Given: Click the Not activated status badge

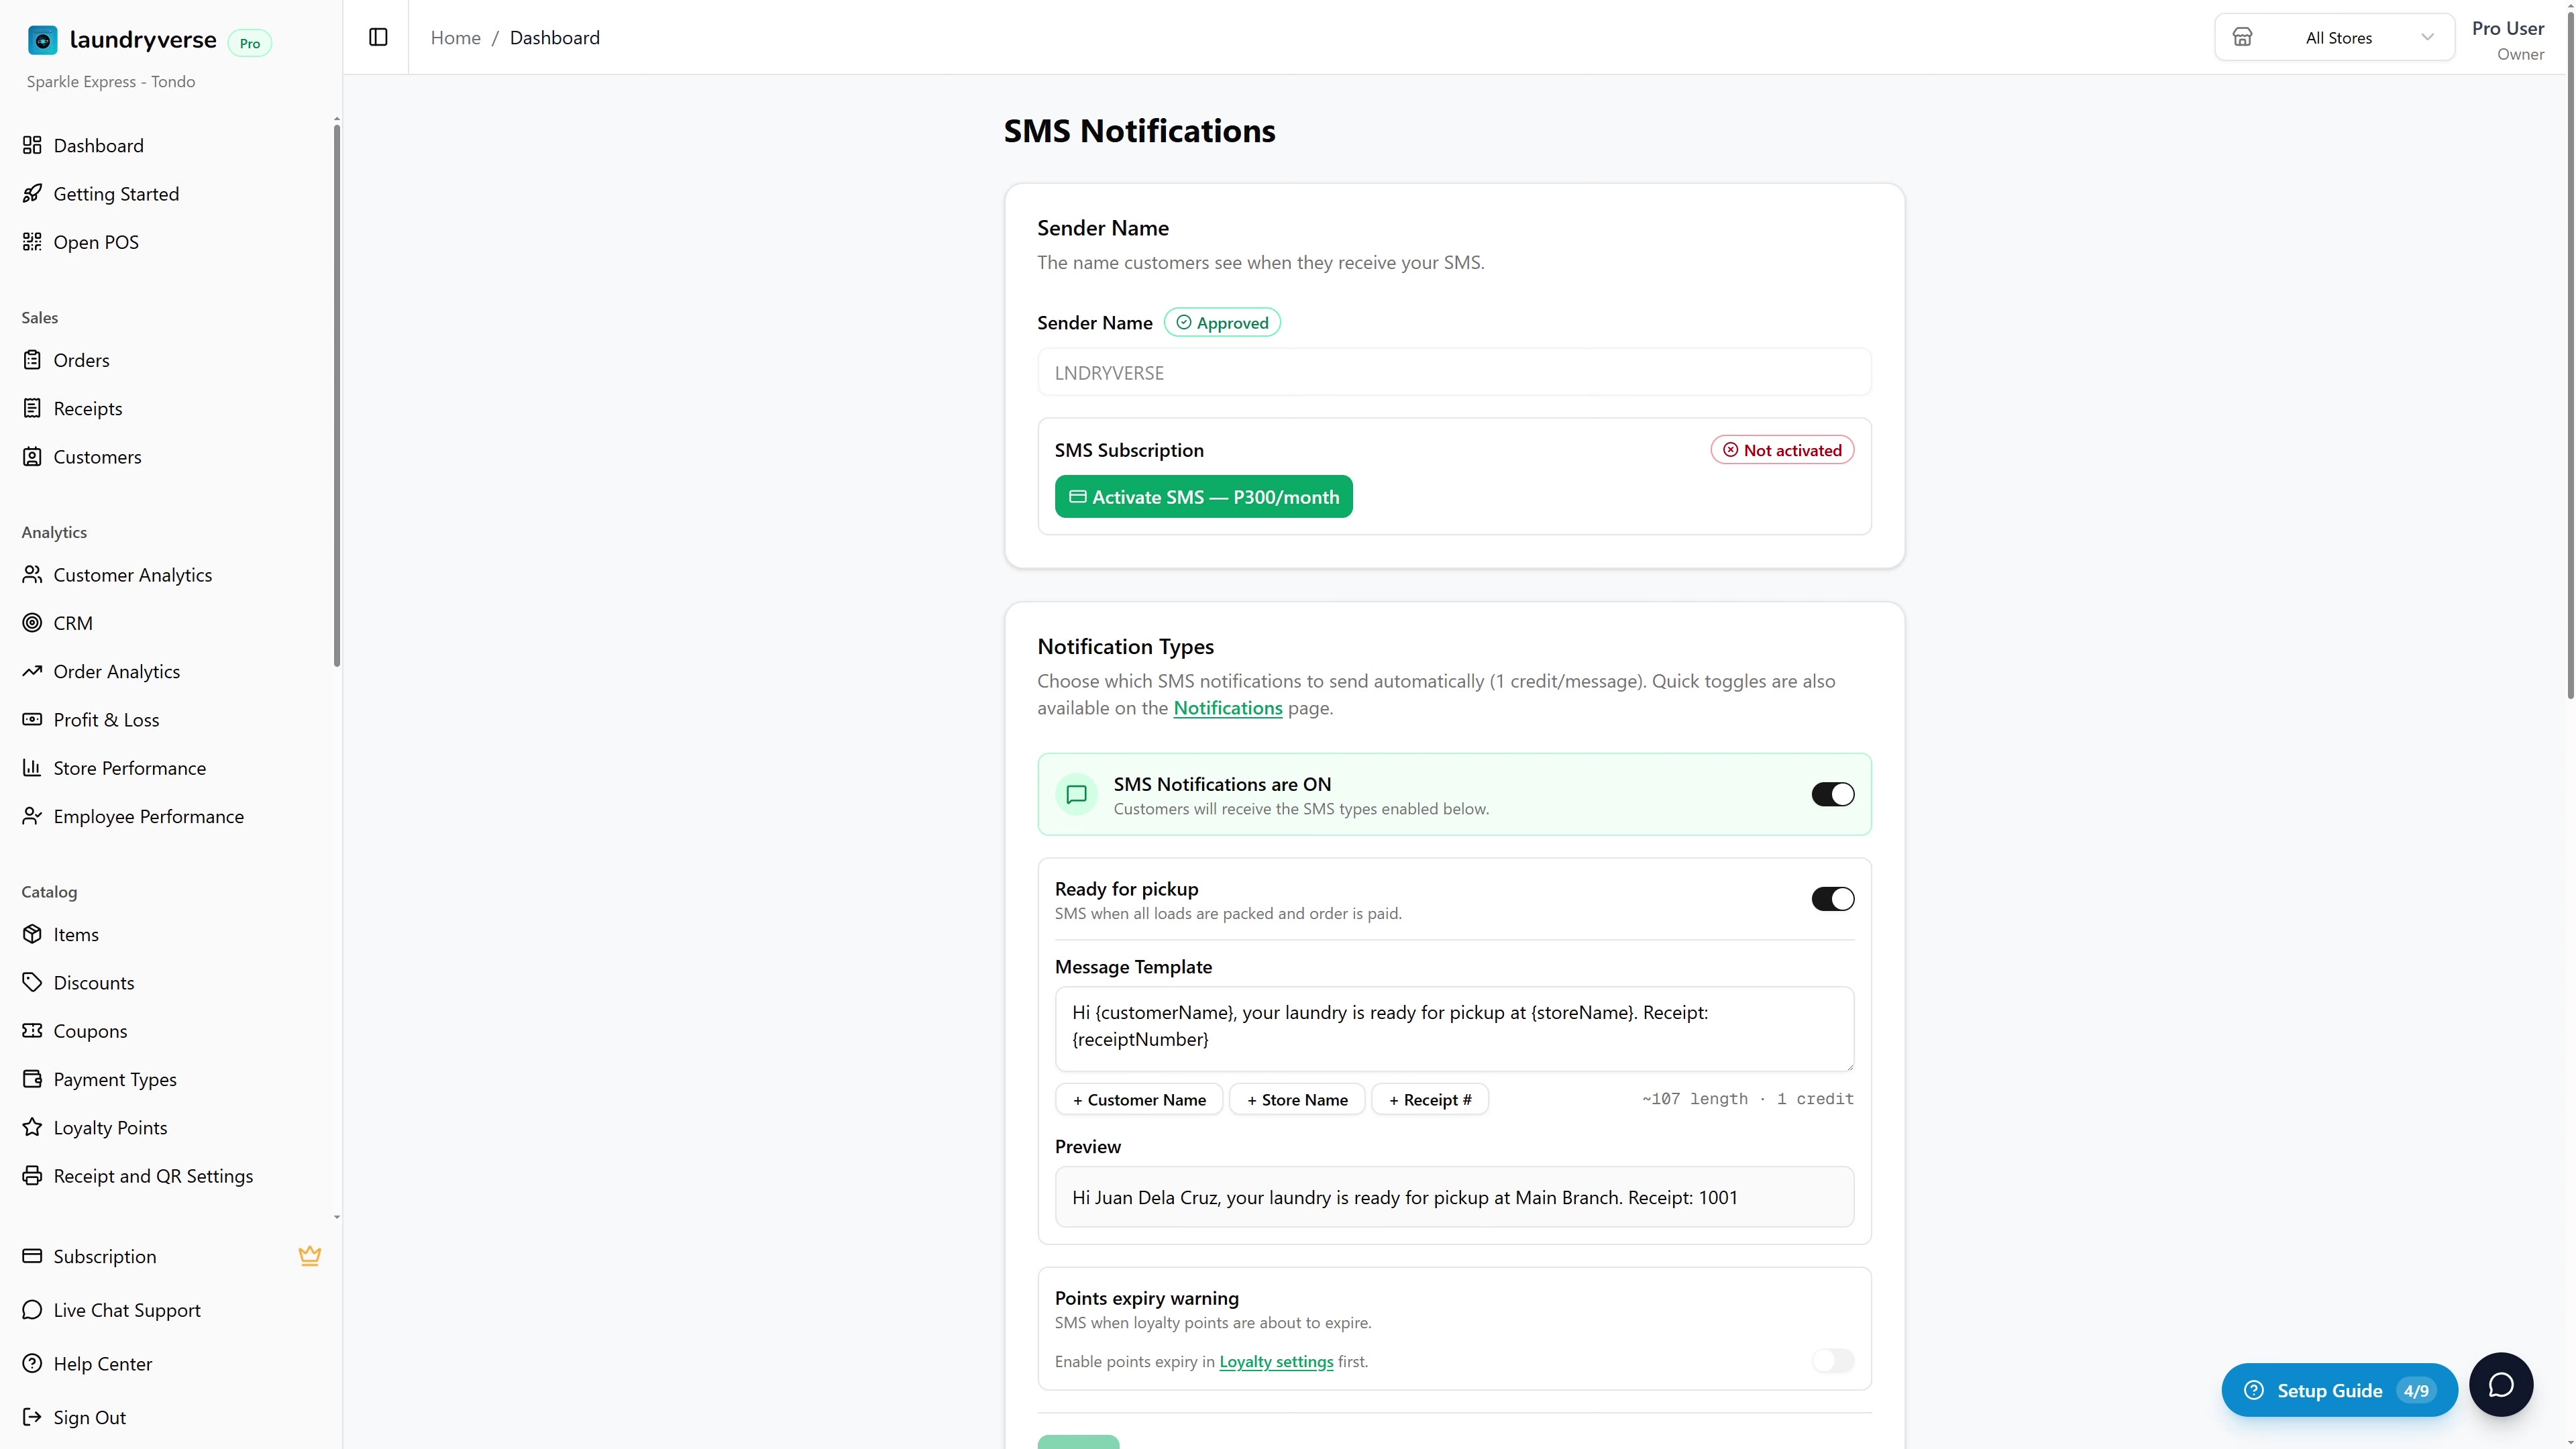Looking at the screenshot, I should (x=1782, y=450).
